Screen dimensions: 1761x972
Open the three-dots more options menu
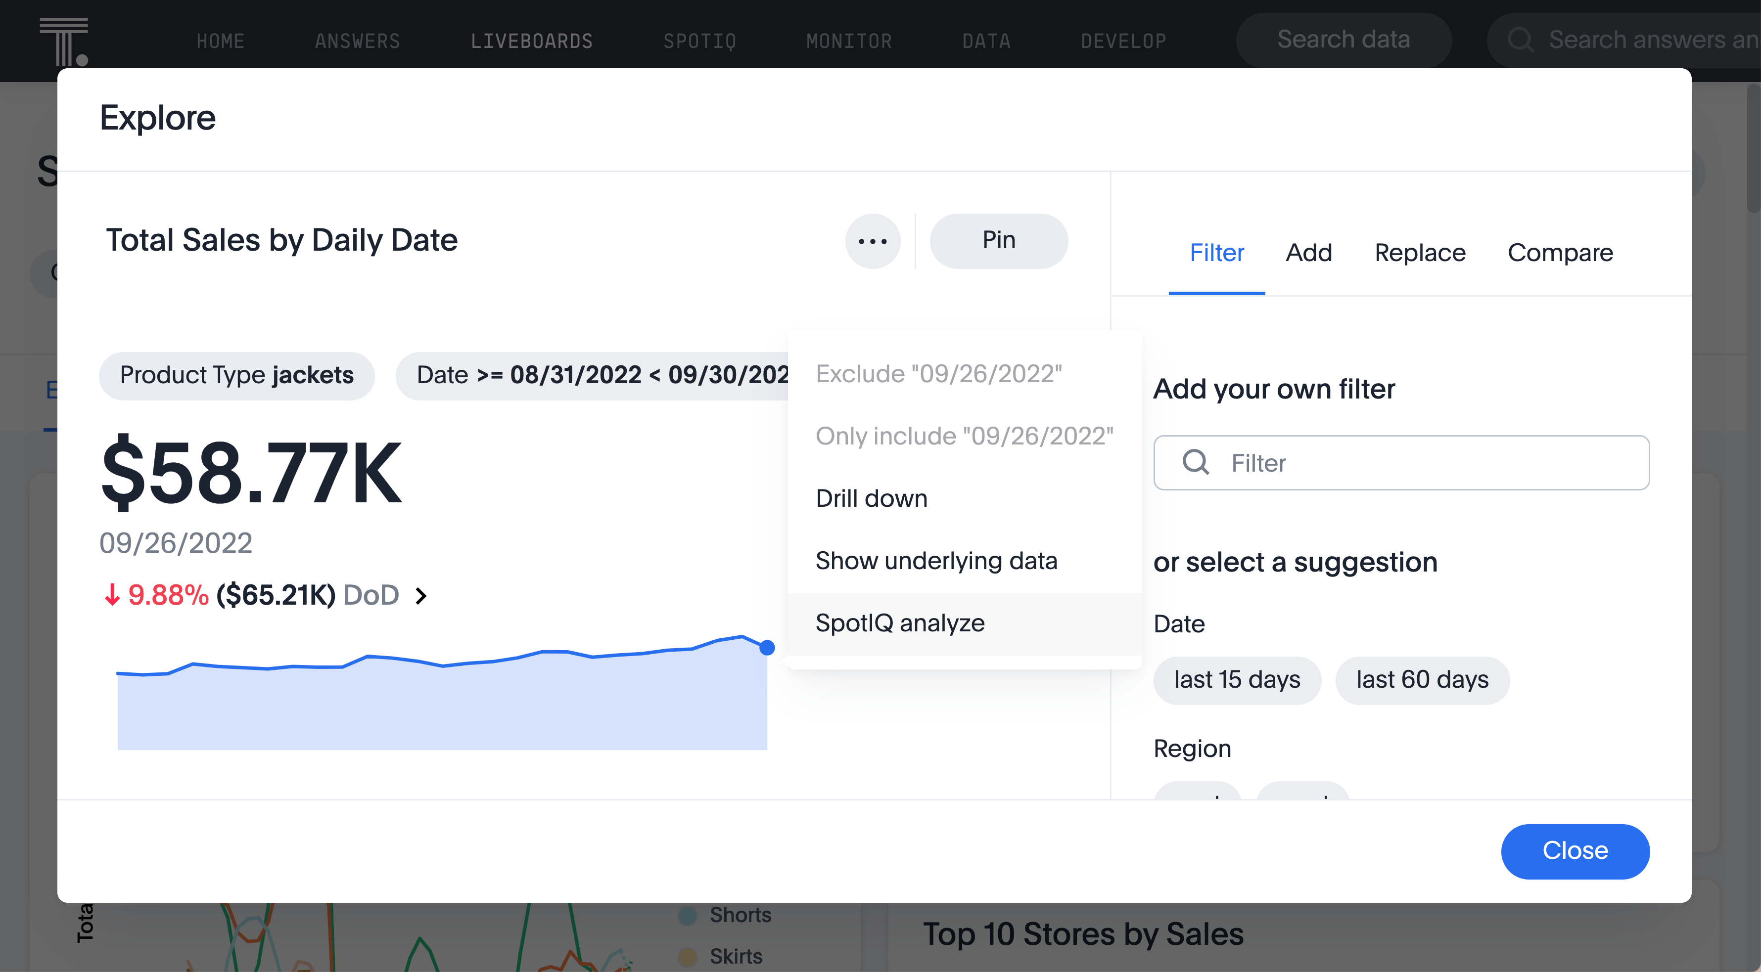(872, 241)
